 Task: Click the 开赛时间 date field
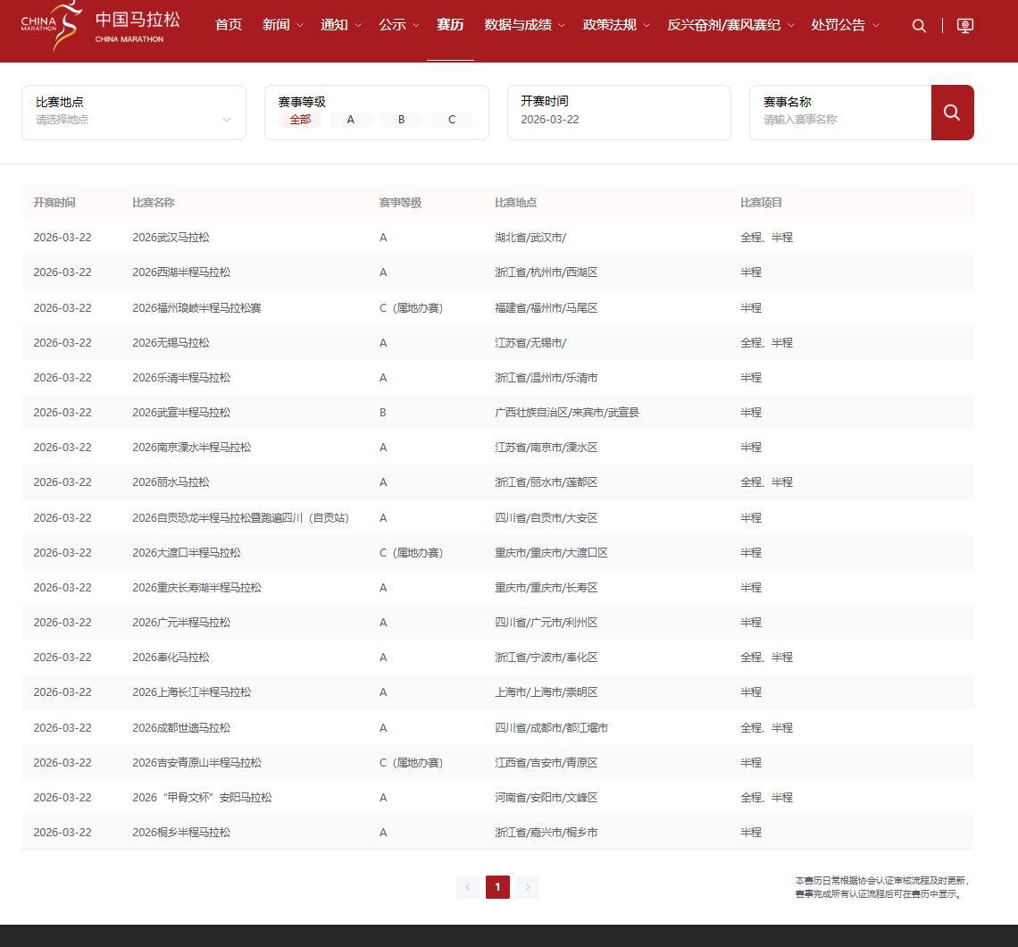click(x=618, y=120)
